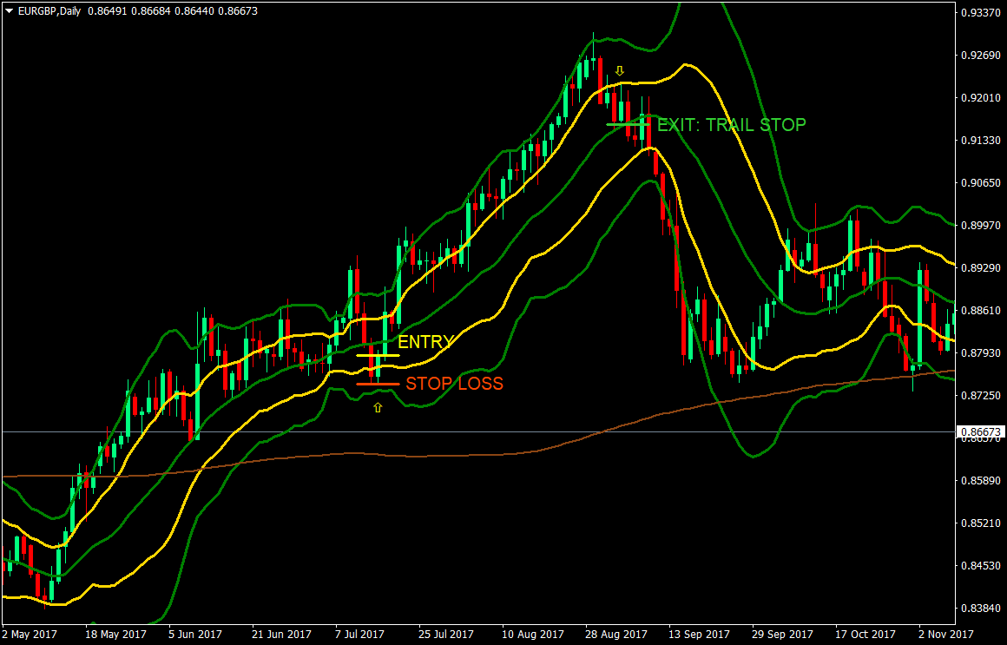Click the 0.89970 price scale label

(980, 226)
